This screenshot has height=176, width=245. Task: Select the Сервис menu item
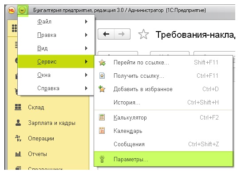(x=56, y=61)
